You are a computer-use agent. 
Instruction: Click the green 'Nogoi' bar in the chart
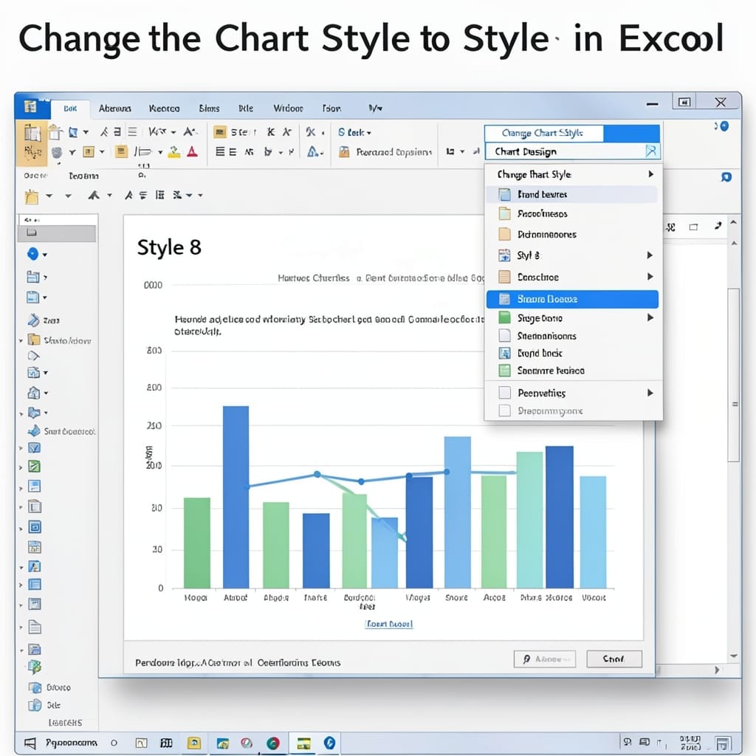pyautogui.click(x=196, y=543)
